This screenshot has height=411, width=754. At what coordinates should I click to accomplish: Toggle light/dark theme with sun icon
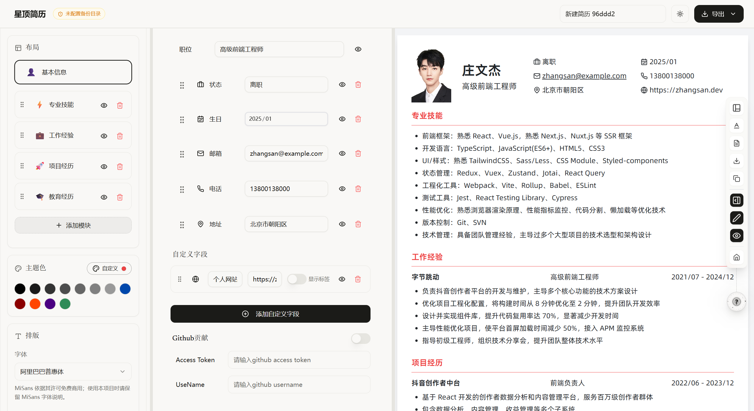tap(680, 14)
